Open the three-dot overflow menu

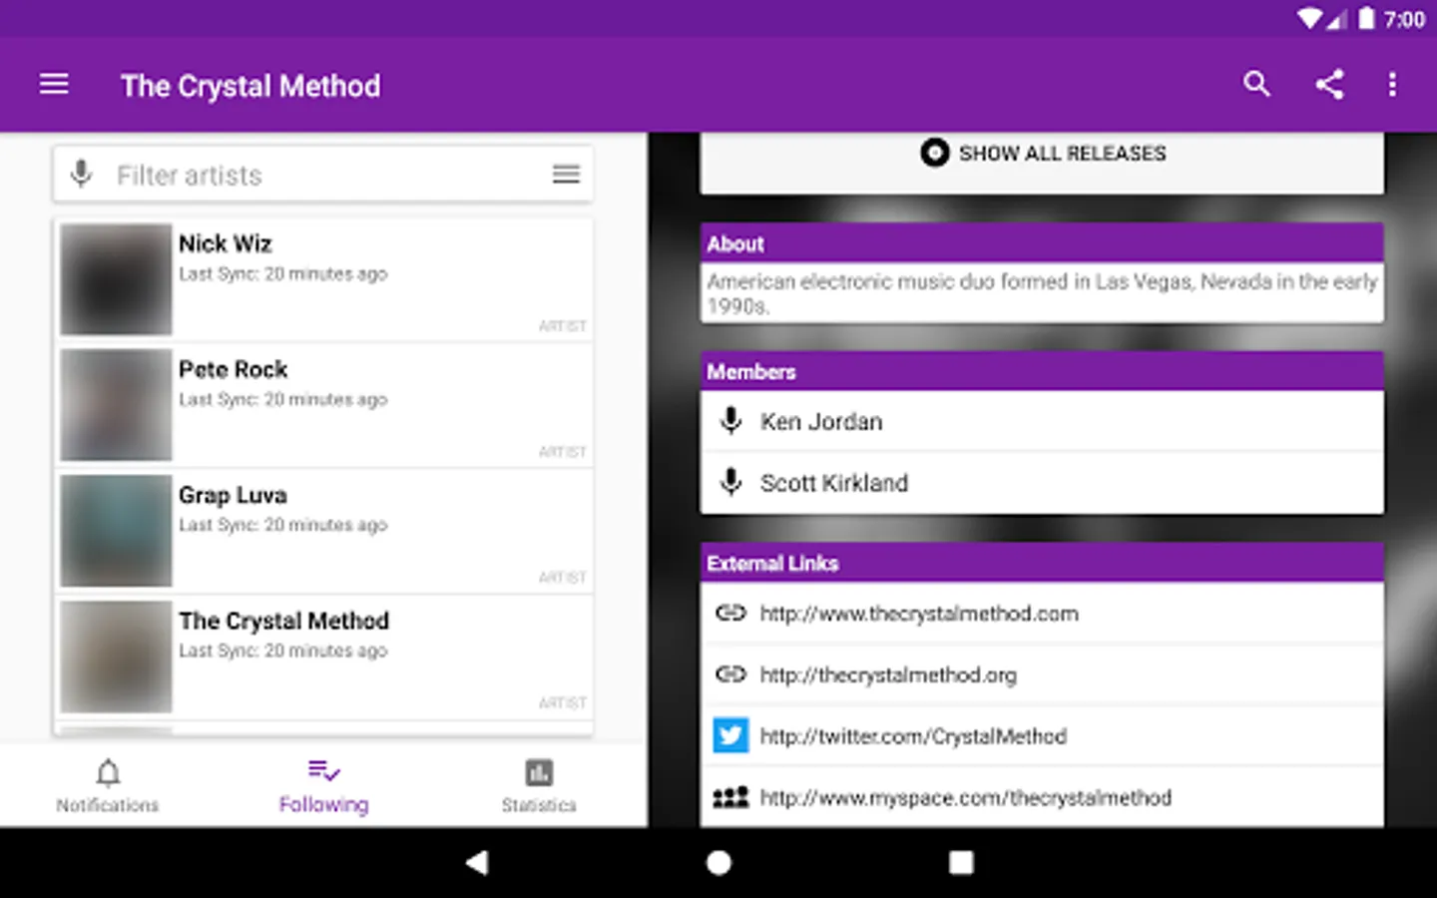click(1392, 84)
